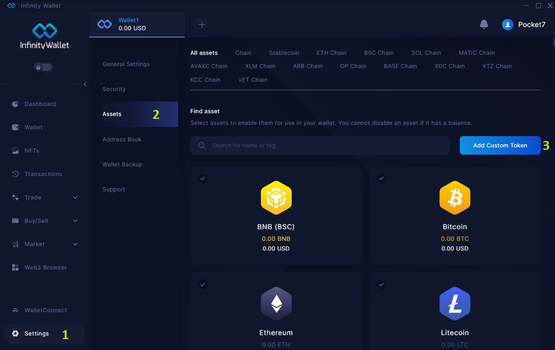Click the Bitcoin coin icon
The image size is (555, 350).
point(455,198)
